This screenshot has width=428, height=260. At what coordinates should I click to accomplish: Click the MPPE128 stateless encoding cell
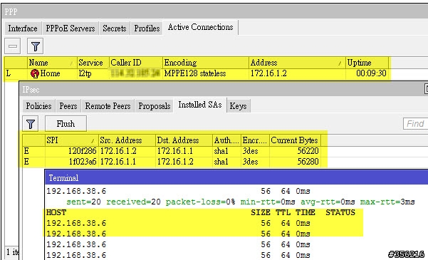(x=195, y=73)
